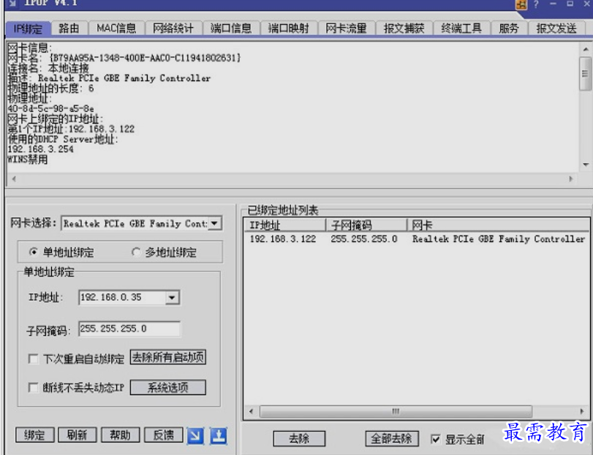Image resolution: width=593 pixels, height=455 pixels.
Task: Click the question mark help icon
Action: click(536, 4)
